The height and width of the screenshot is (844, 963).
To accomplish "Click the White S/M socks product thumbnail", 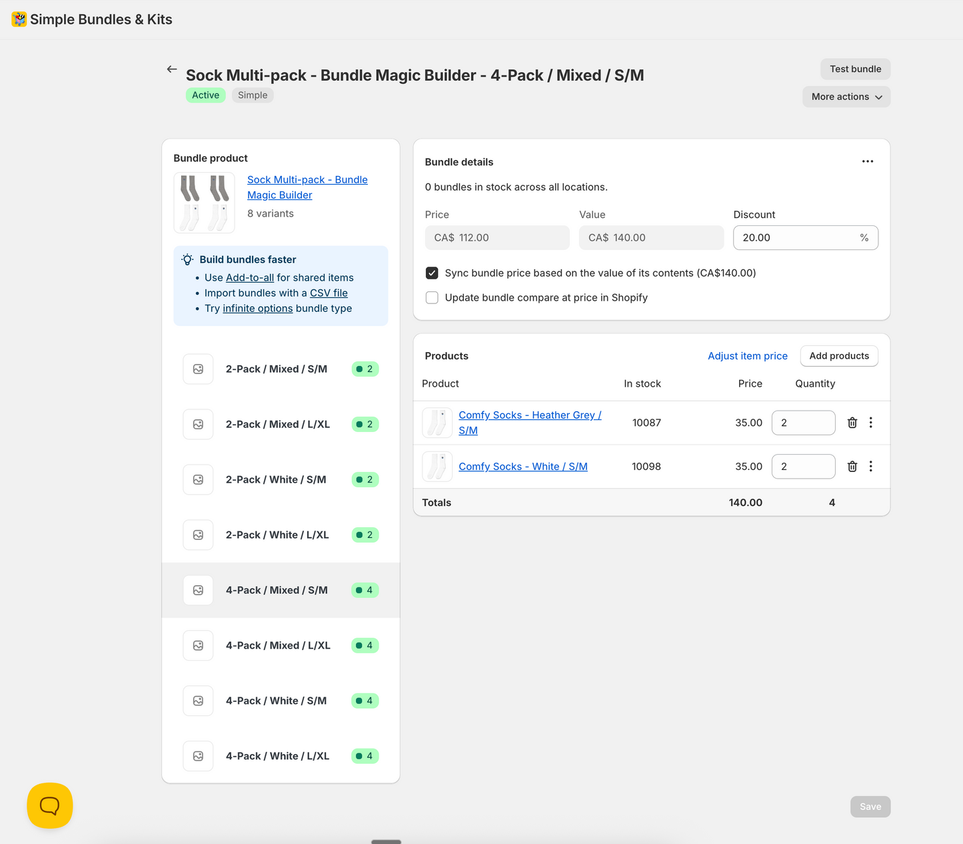I will pos(437,467).
